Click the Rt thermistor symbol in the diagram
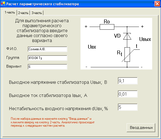Screen dimensions: 161x139 [127, 54]
